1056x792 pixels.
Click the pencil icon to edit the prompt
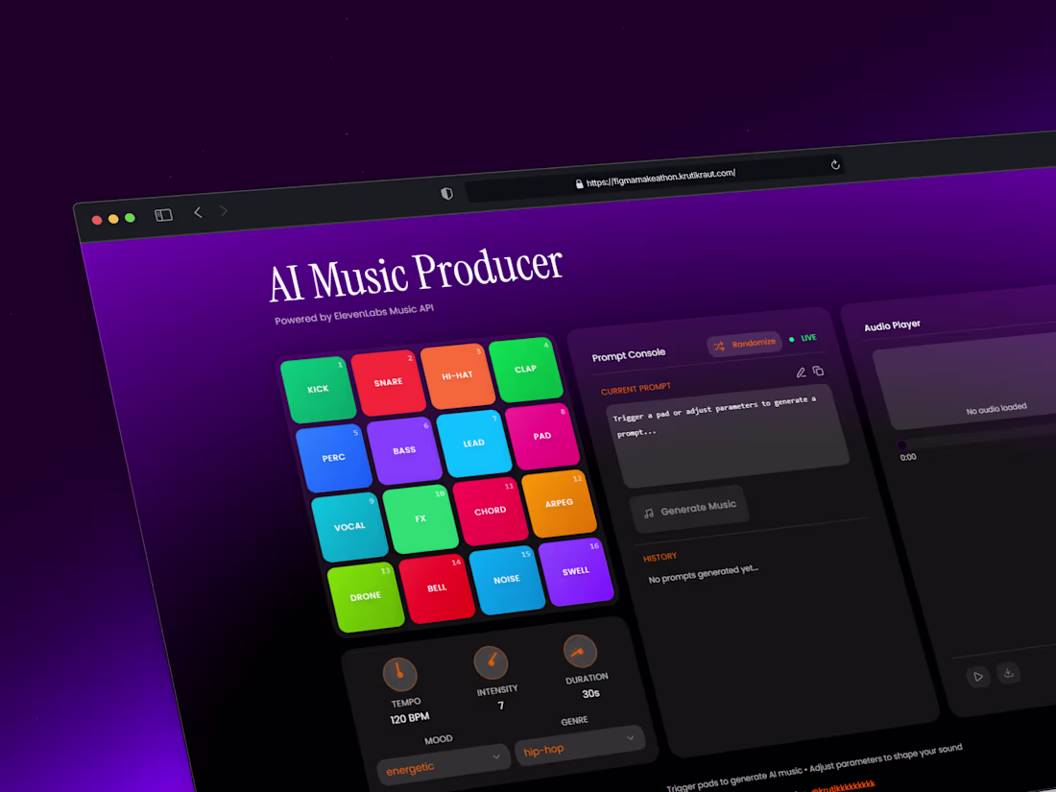(803, 372)
